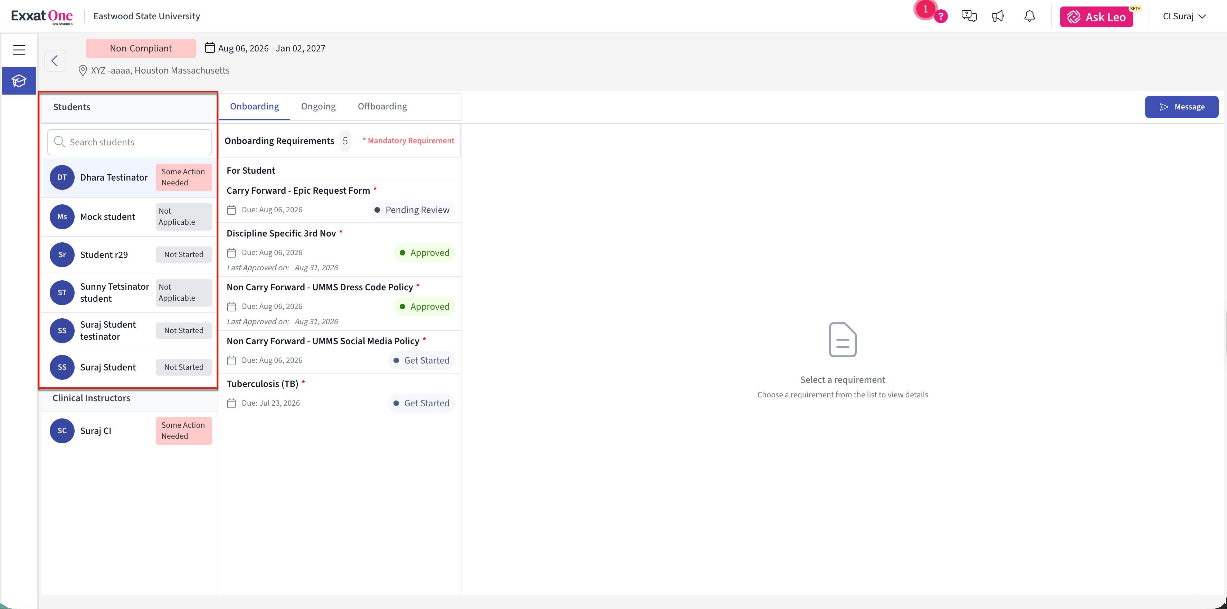Viewport: 1227px width, 609px height.
Task: Switch to the Ongoing tab
Action: 318,107
